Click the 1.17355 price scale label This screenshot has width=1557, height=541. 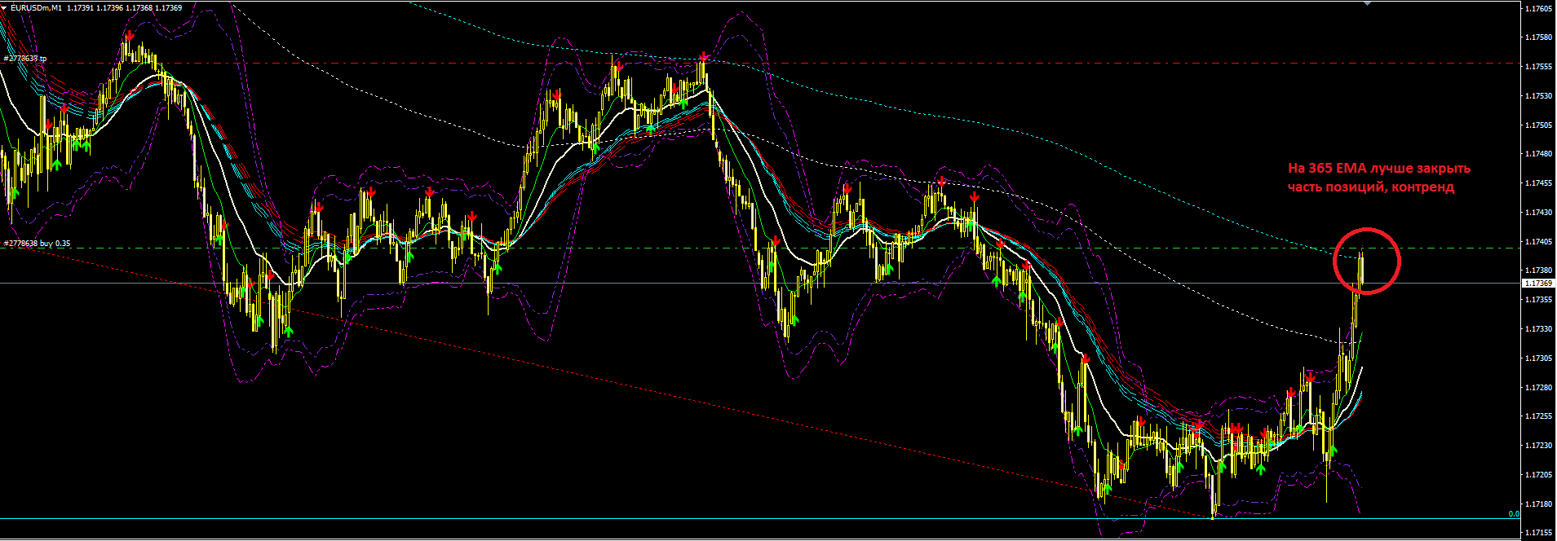coord(1538,300)
